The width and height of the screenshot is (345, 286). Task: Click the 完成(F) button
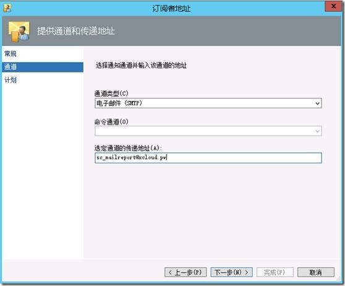275,272
